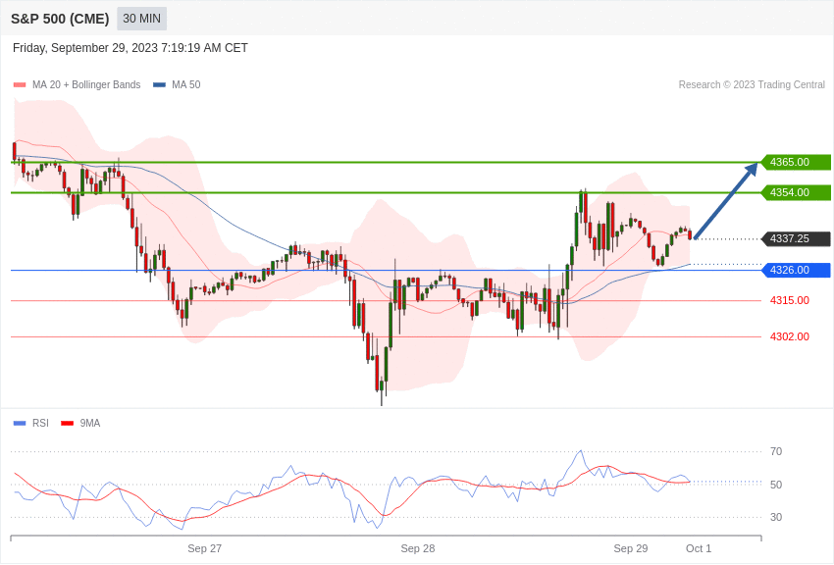Select the green 4354.00 resistance label
The image size is (834, 565).
pos(796,192)
